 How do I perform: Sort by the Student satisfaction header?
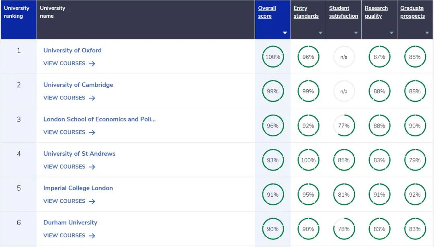(x=344, y=12)
